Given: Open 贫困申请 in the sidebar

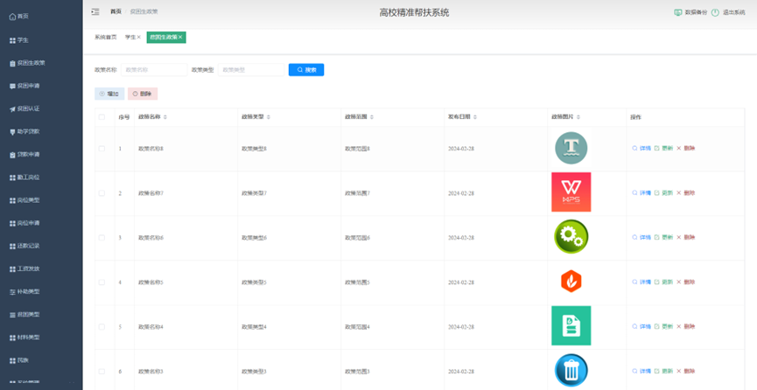Looking at the screenshot, I should (25, 86).
